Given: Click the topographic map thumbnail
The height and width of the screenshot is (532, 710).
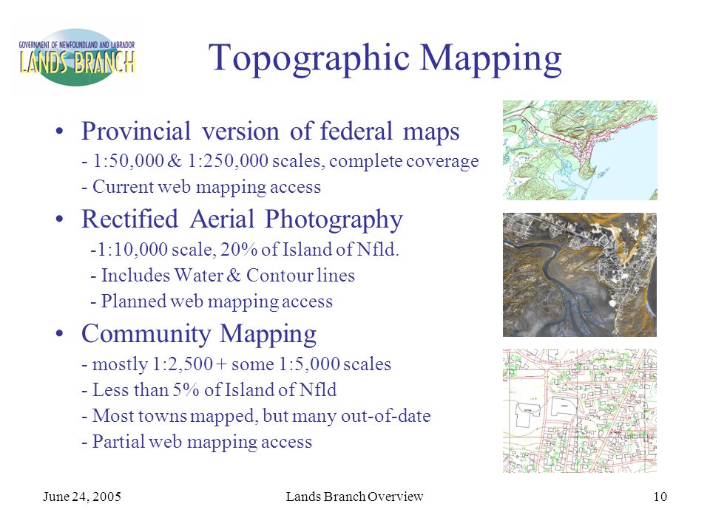Looking at the screenshot, I should click(580, 150).
